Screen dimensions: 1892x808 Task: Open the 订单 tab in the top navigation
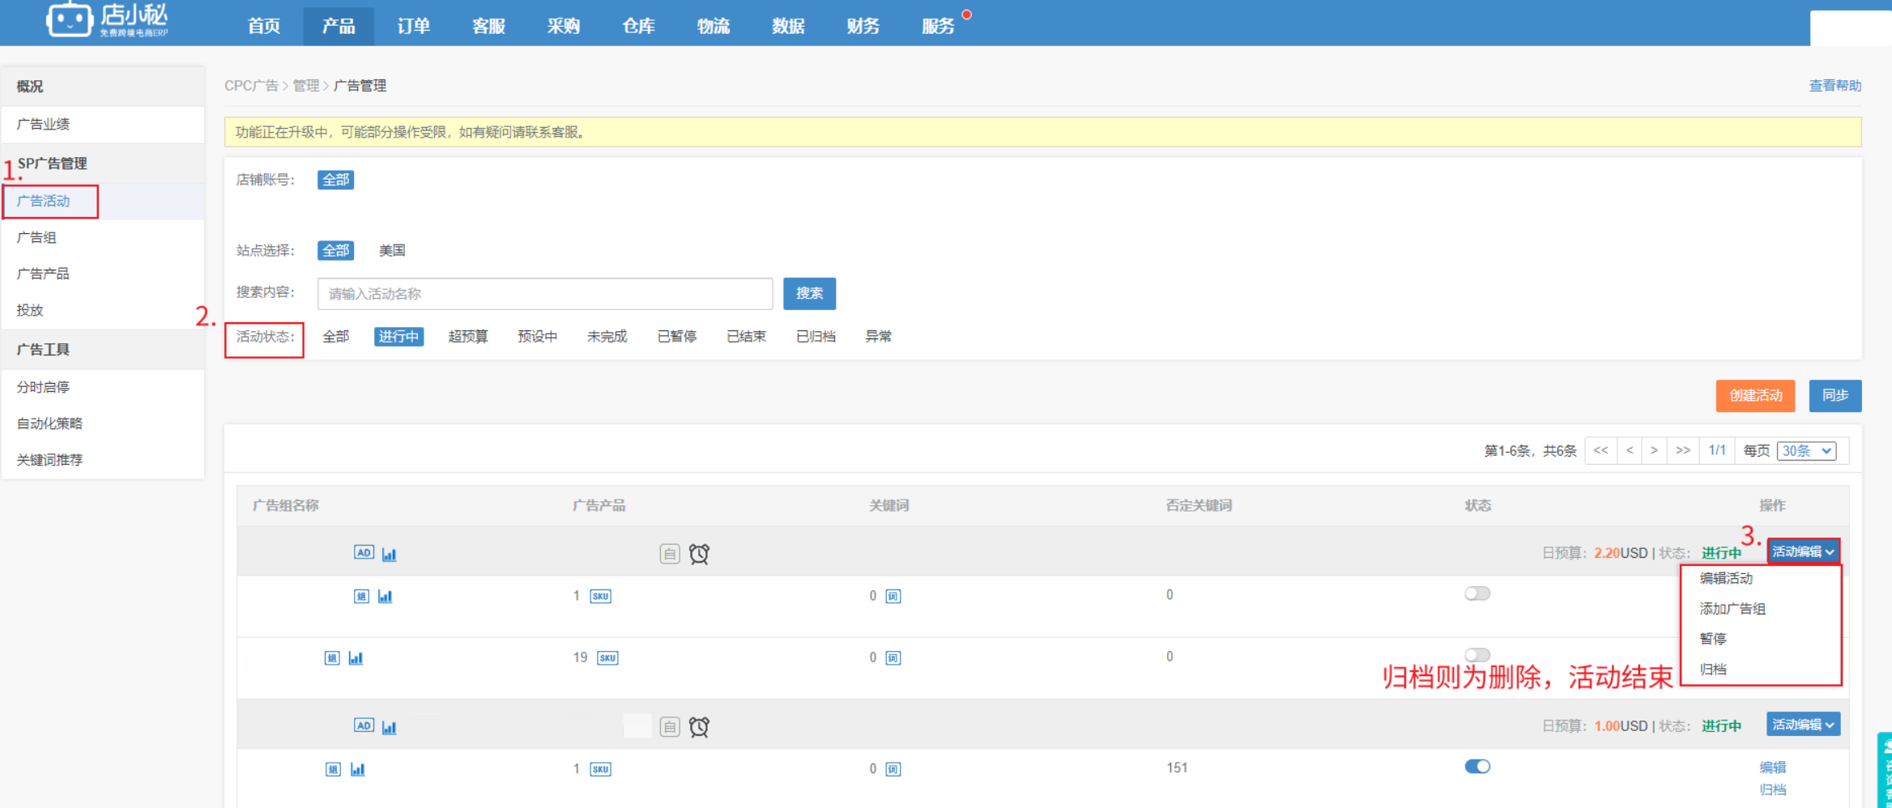[413, 26]
